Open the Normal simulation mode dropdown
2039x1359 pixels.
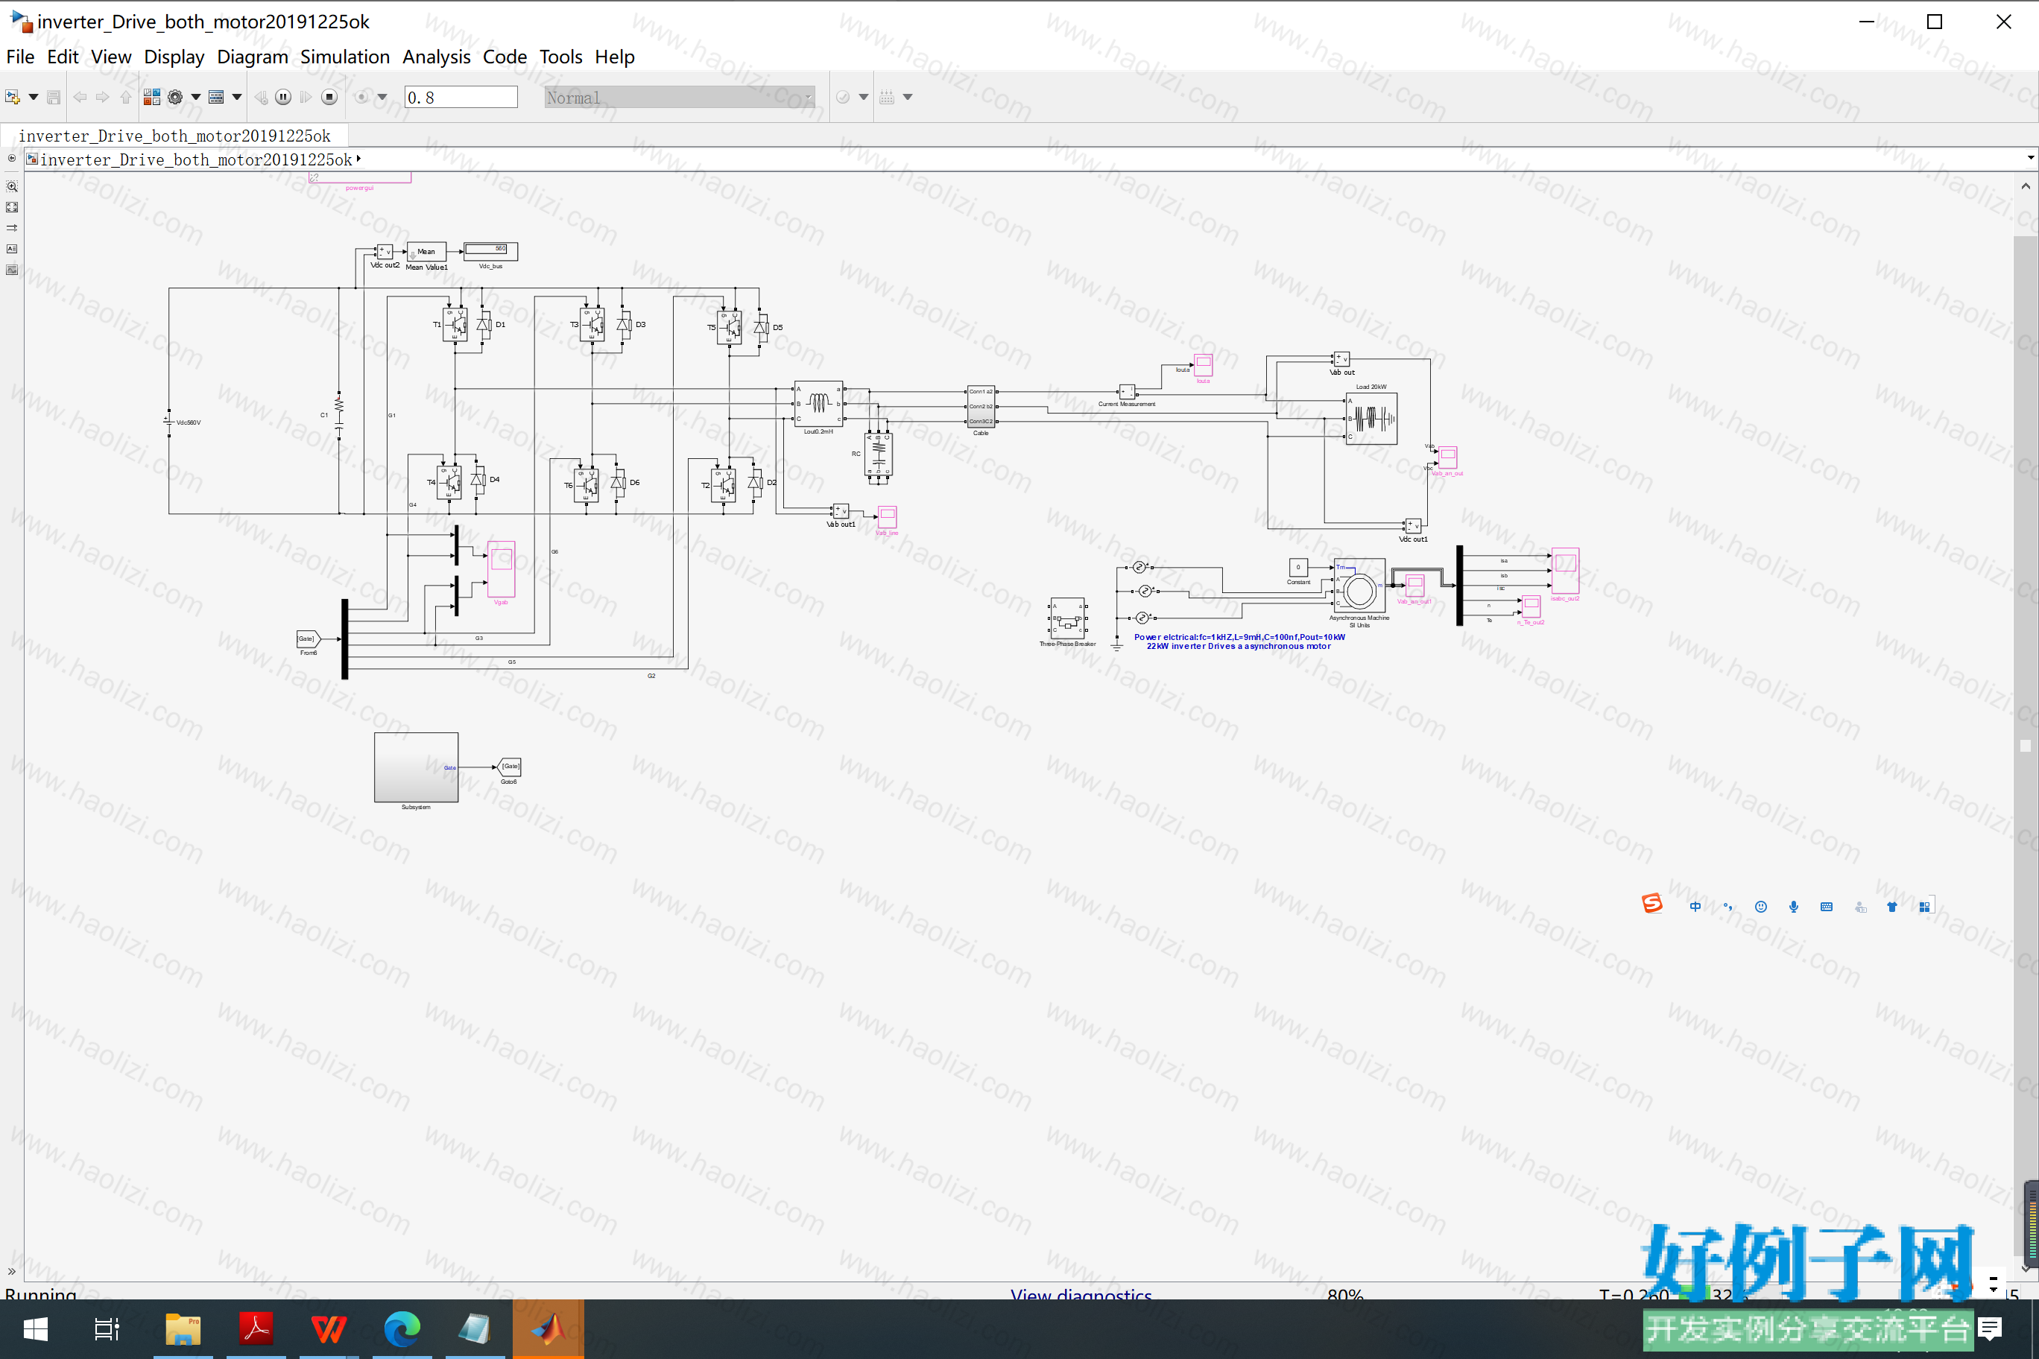pyautogui.click(x=680, y=97)
